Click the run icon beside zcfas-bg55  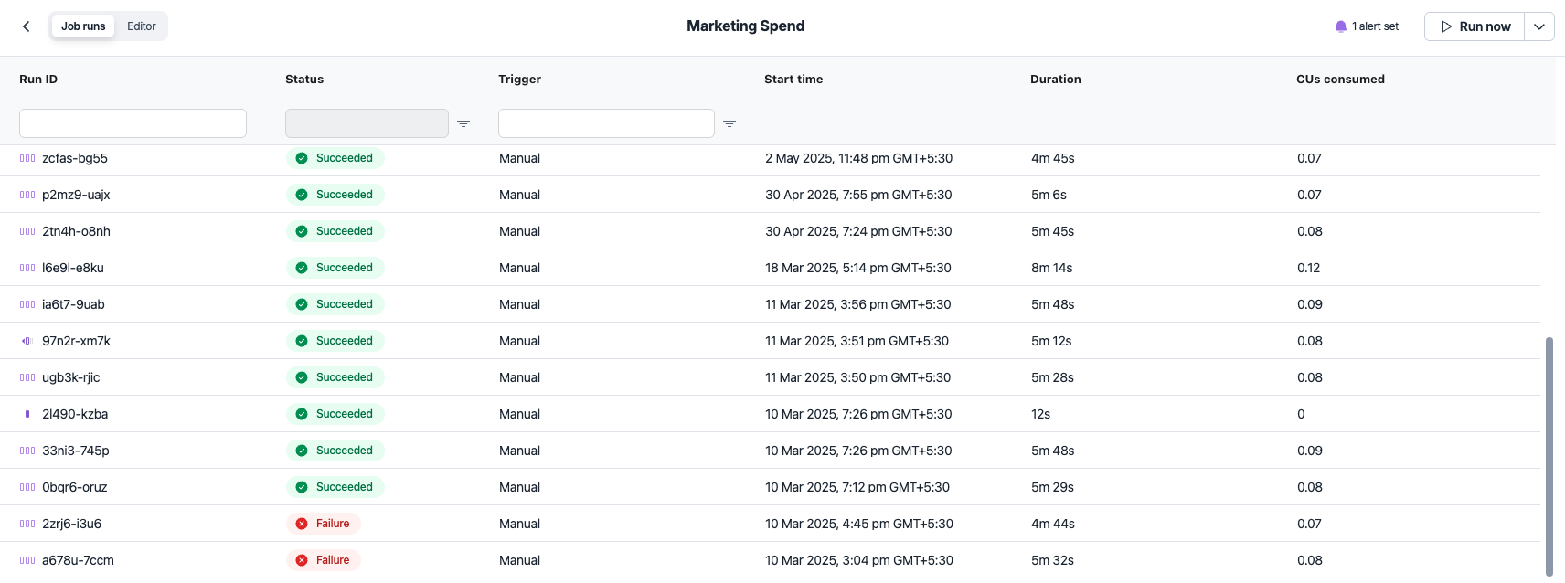[27, 158]
